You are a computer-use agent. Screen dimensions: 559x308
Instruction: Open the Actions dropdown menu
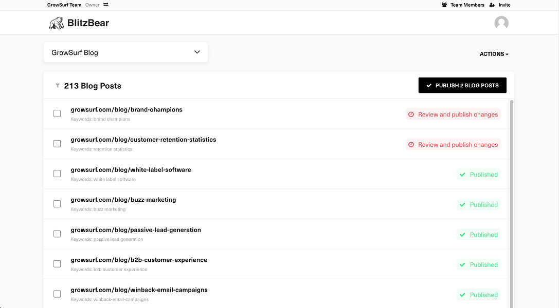pos(494,54)
